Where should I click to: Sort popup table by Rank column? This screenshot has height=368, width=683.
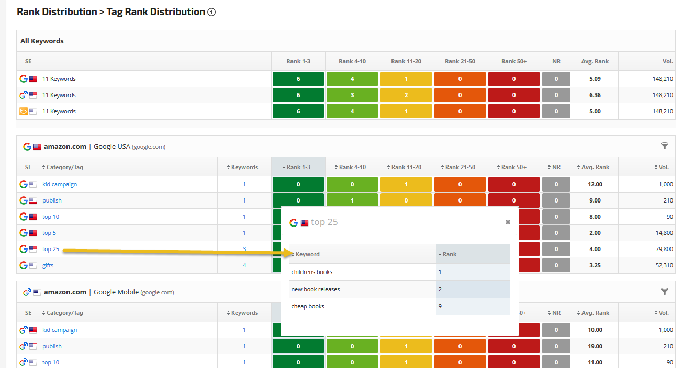pos(449,254)
